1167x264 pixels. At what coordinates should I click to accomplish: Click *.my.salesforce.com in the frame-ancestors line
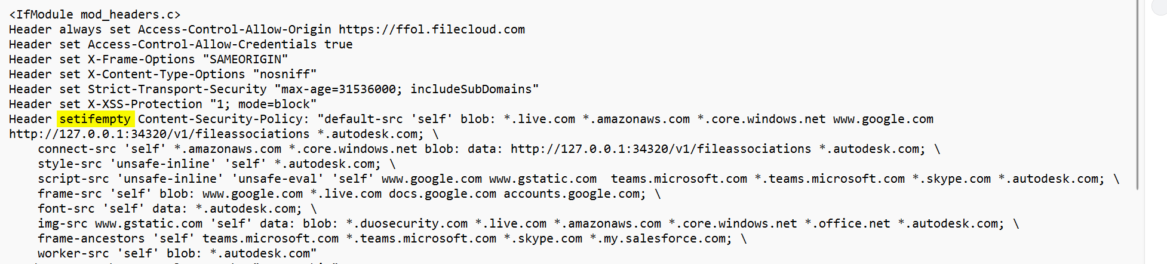(661, 238)
